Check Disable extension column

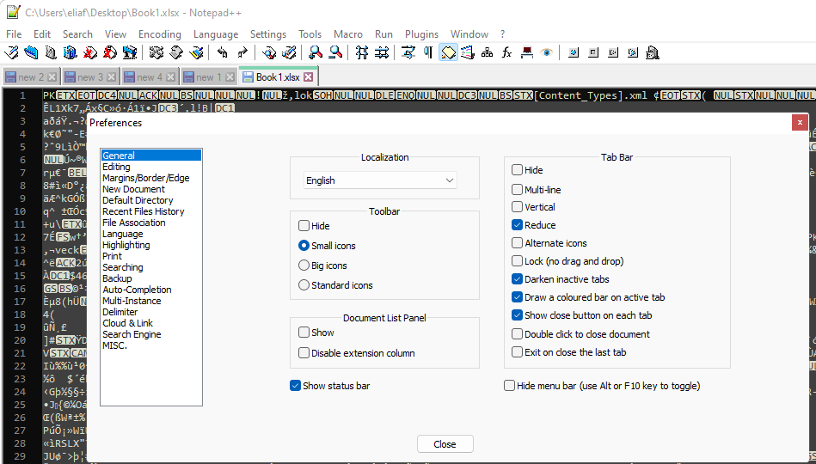click(x=304, y=353)
